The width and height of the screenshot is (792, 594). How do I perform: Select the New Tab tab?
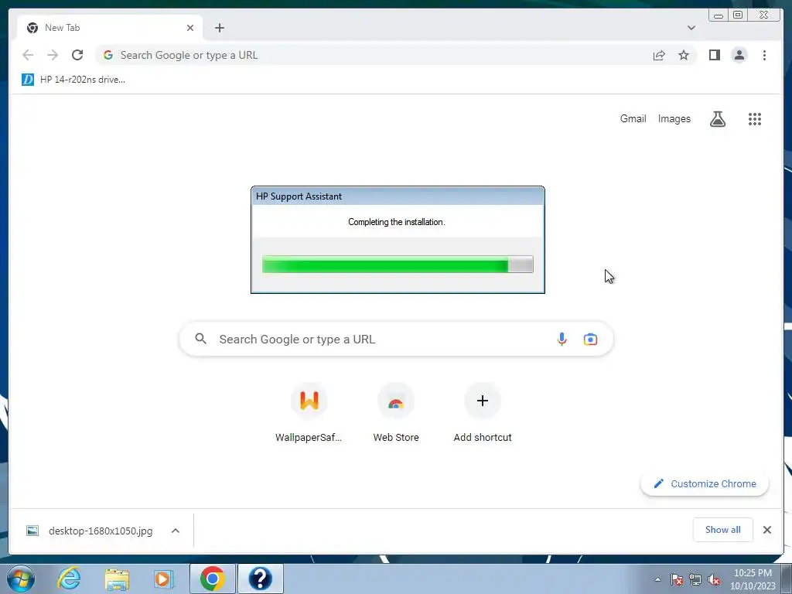click(x=110, y=28)
